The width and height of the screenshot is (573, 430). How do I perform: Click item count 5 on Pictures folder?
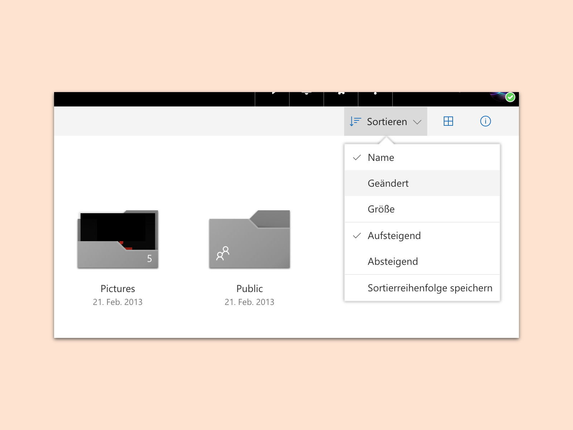[x=149, y=258]
